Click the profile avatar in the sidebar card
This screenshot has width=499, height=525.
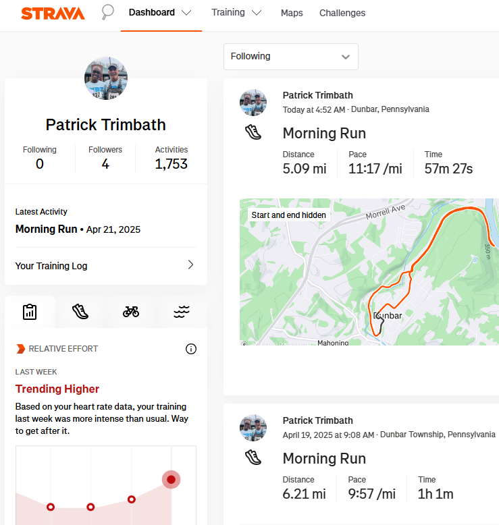[x=105, y=79]
